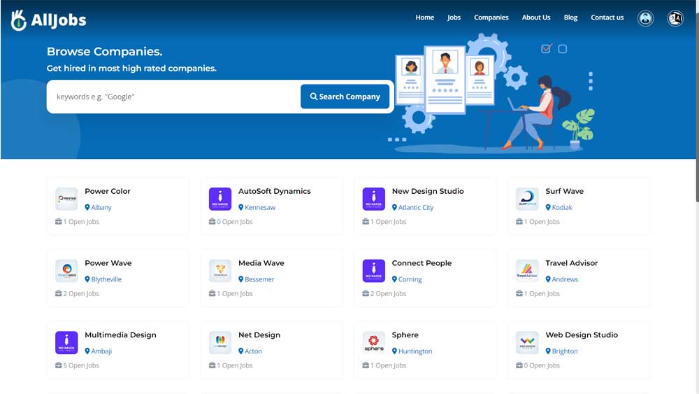Viewport: 699px width, 394px height.
Task: Open the Multimedia Design company link
Action: point(120,335)
